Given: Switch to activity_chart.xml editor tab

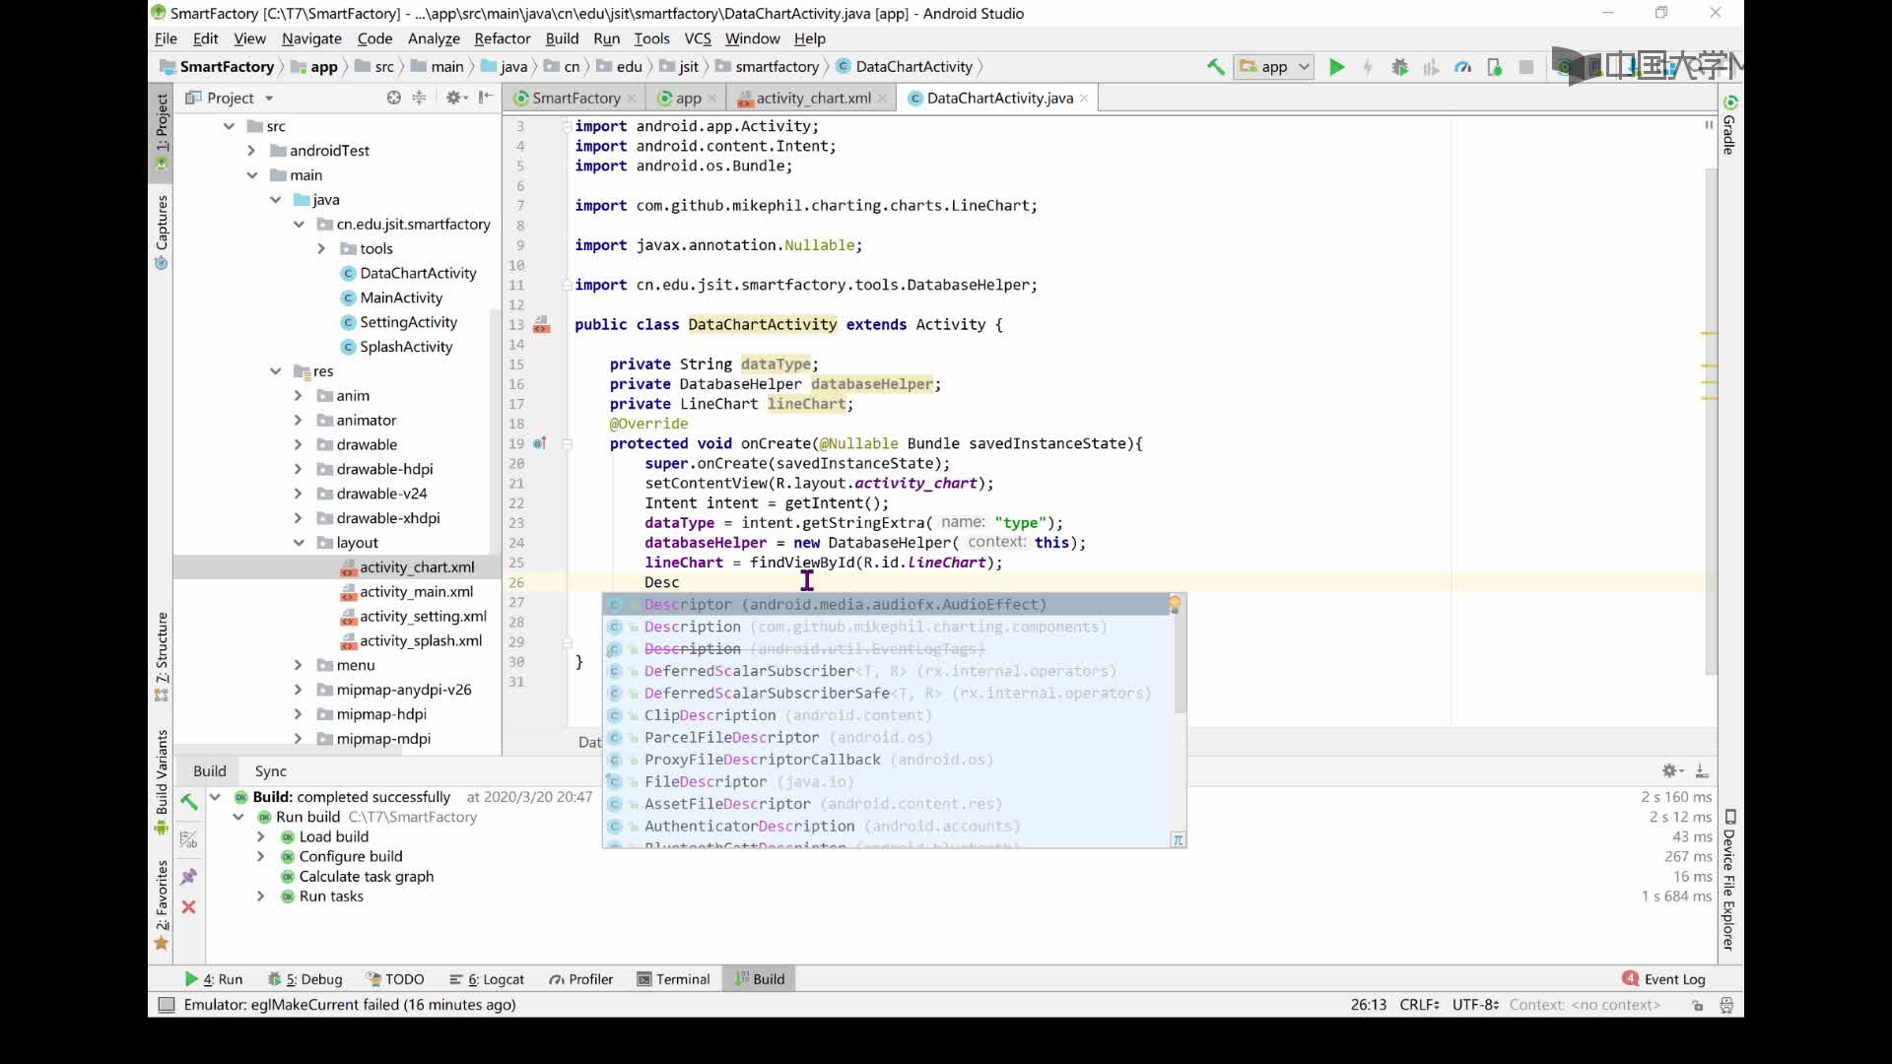Looking at the screenshot, I should coord(812,98).
